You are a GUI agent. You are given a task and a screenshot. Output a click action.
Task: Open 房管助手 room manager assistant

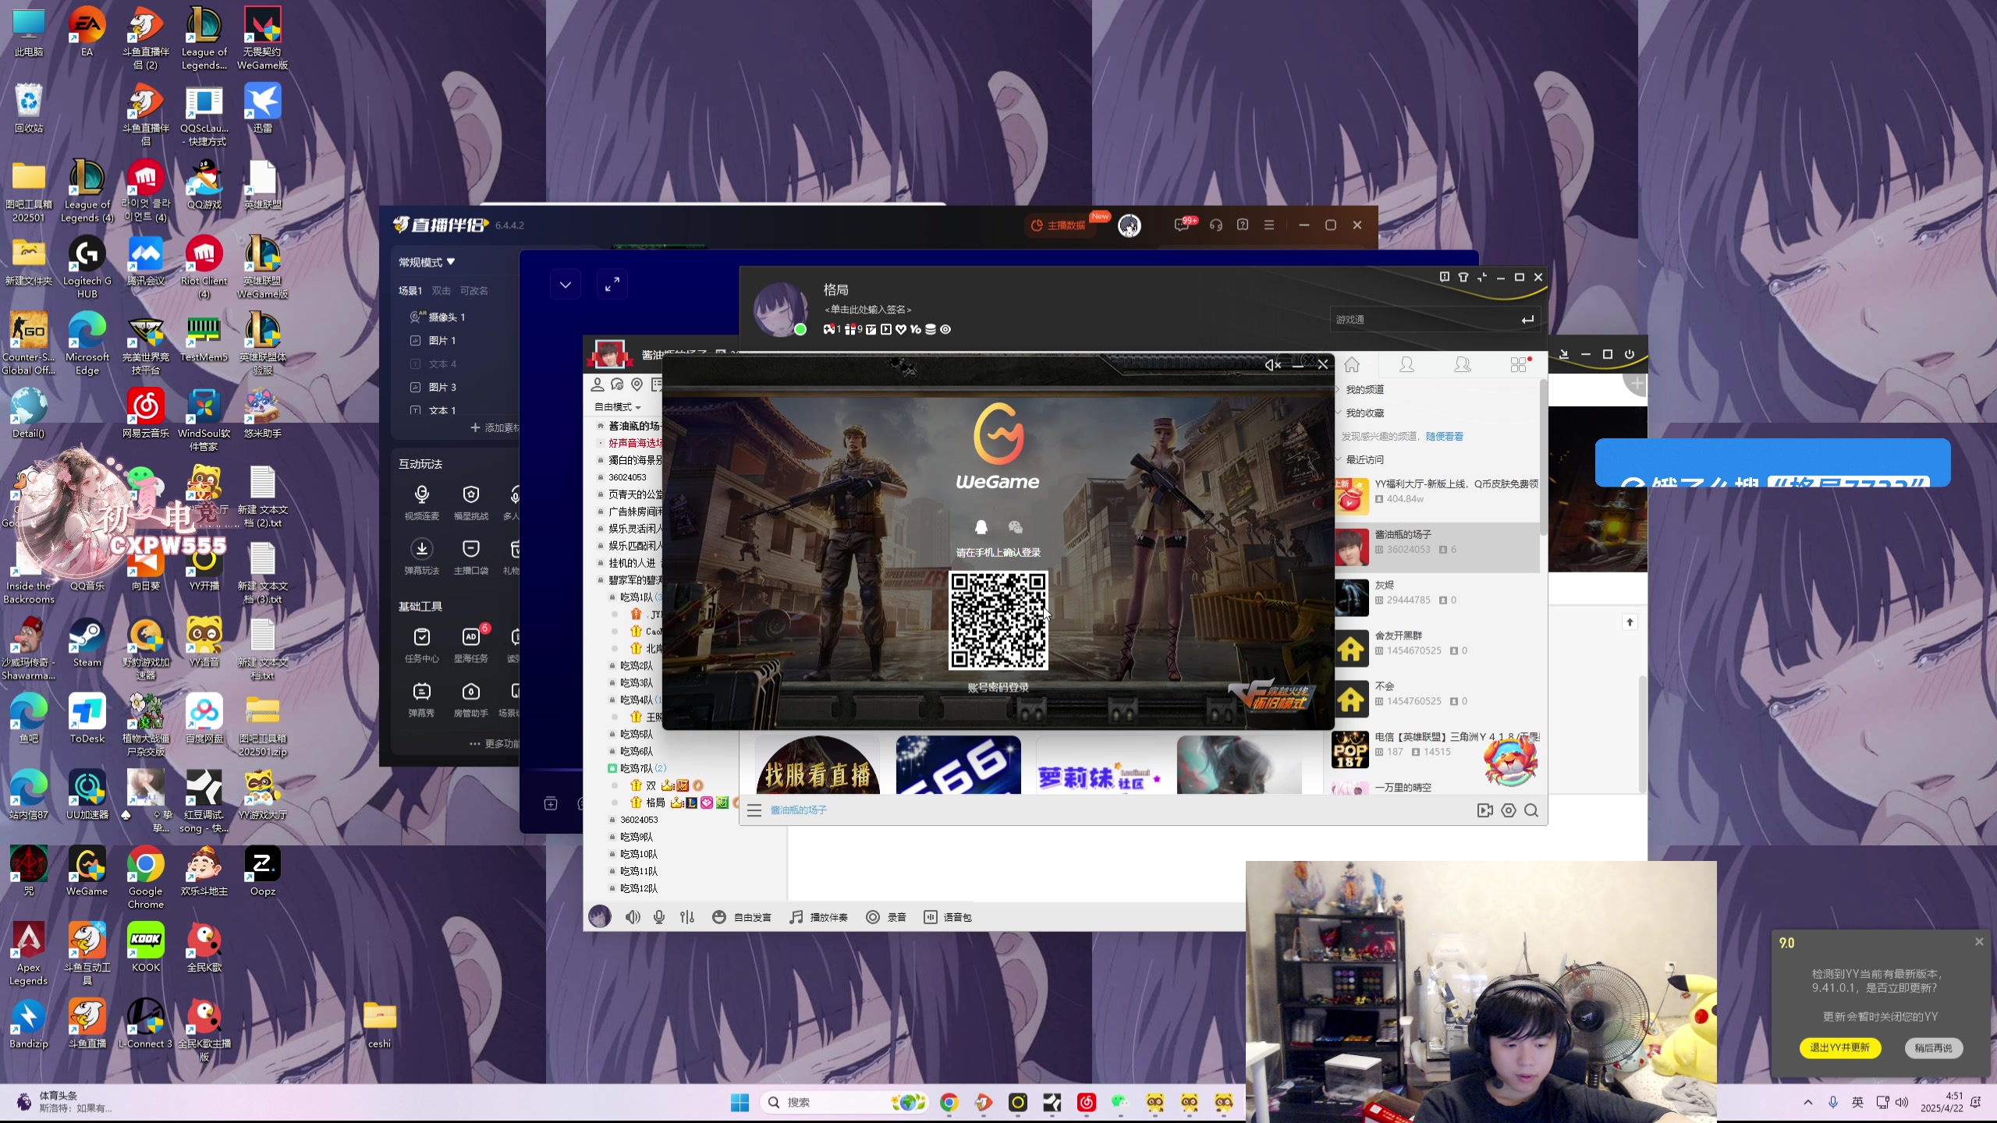[x=470, y=700]
